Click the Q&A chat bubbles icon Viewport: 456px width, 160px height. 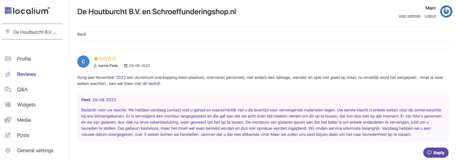[8, 89]
